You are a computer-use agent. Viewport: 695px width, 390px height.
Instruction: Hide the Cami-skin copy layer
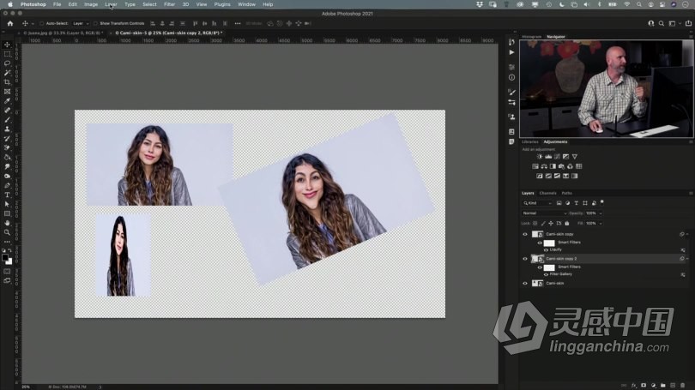pyautogui.click(x=525, y=234)
